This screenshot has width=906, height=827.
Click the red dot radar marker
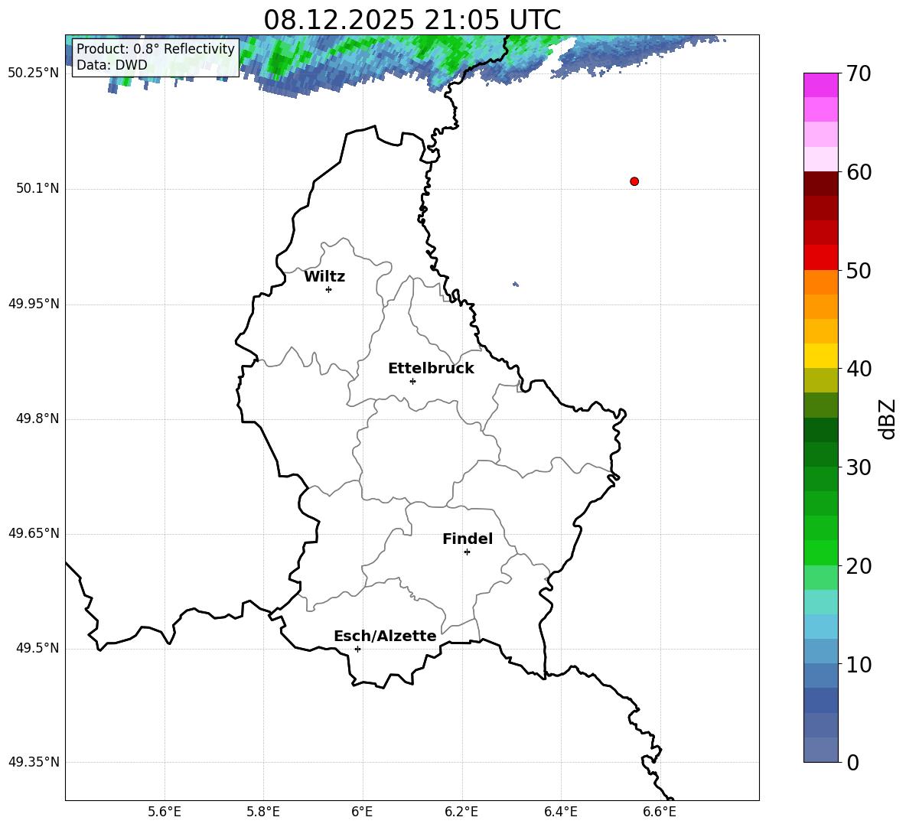click(634, 181)
